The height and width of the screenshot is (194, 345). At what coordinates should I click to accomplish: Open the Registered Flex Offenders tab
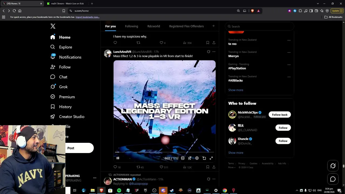click(187, 26)
